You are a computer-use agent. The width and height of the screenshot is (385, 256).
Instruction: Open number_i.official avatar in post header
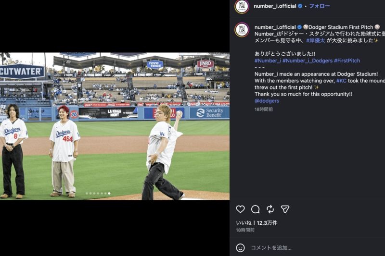point(242,6)
